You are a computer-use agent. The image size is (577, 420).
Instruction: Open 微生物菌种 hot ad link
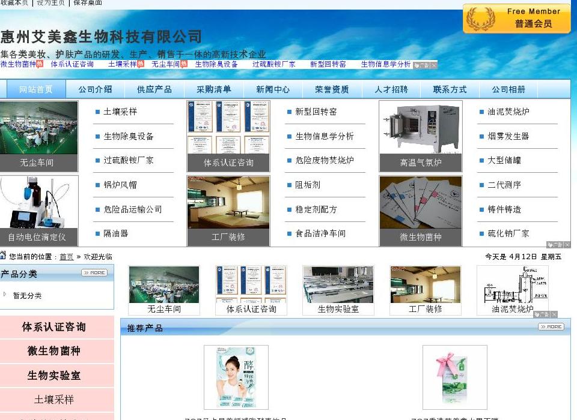pos(18,64)
